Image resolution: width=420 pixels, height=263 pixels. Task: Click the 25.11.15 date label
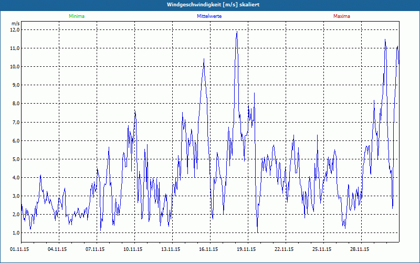click(x=322, y=249)
